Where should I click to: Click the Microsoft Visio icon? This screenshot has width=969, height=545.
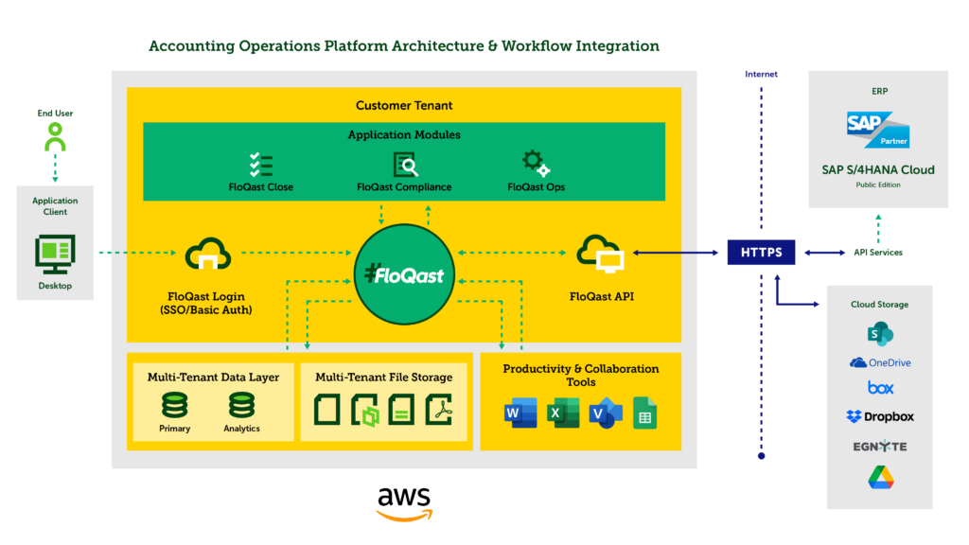coord(605,413)
